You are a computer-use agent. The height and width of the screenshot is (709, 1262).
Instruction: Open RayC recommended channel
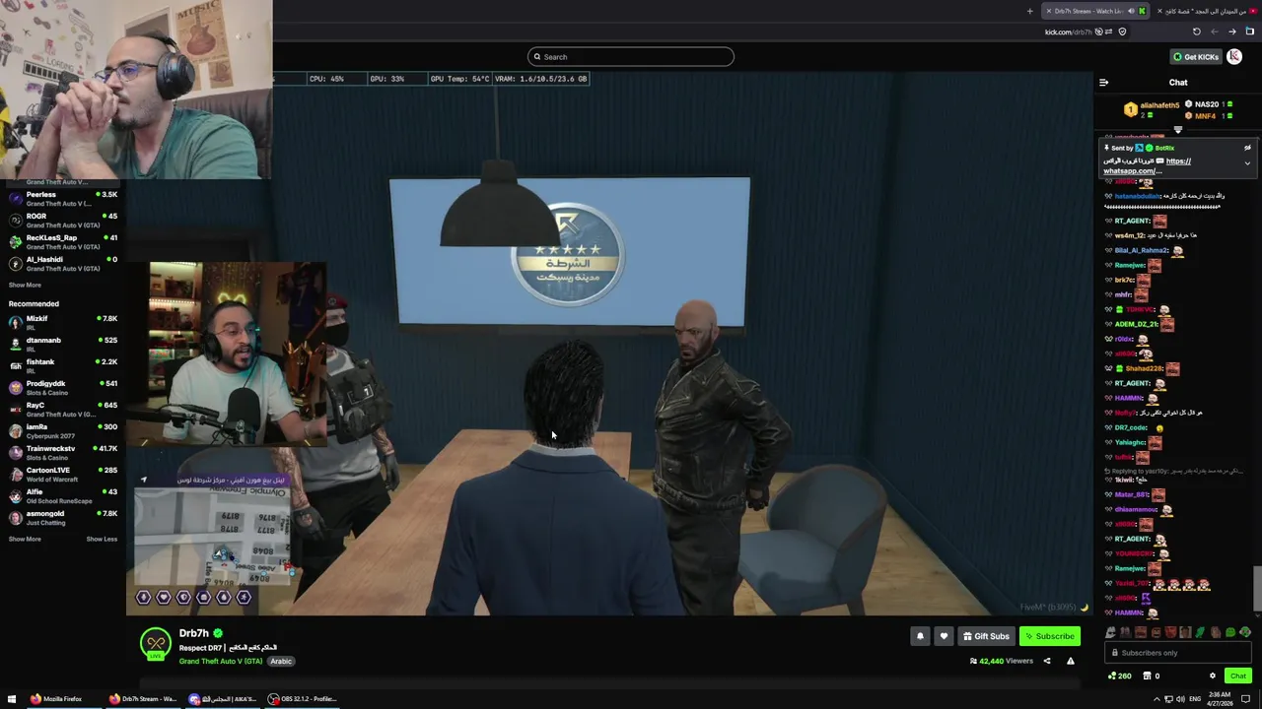click(63, 409)
